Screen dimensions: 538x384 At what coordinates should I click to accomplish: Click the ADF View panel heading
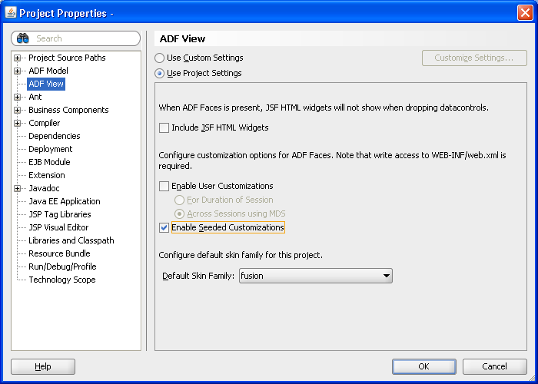(x=183, y=38)
